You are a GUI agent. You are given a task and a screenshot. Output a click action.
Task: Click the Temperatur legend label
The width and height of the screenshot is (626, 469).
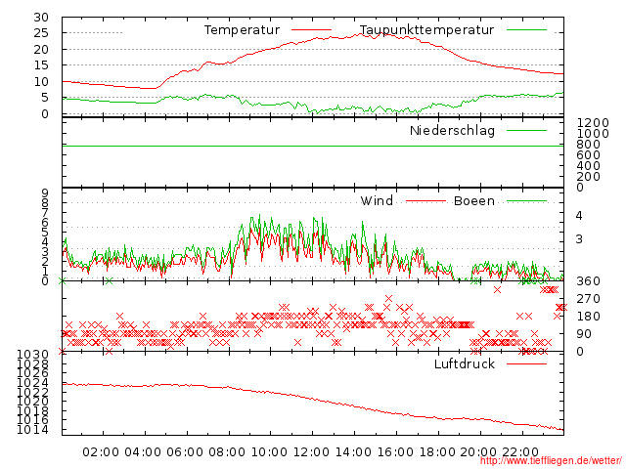pyautogui.click(x=242, y=30)
